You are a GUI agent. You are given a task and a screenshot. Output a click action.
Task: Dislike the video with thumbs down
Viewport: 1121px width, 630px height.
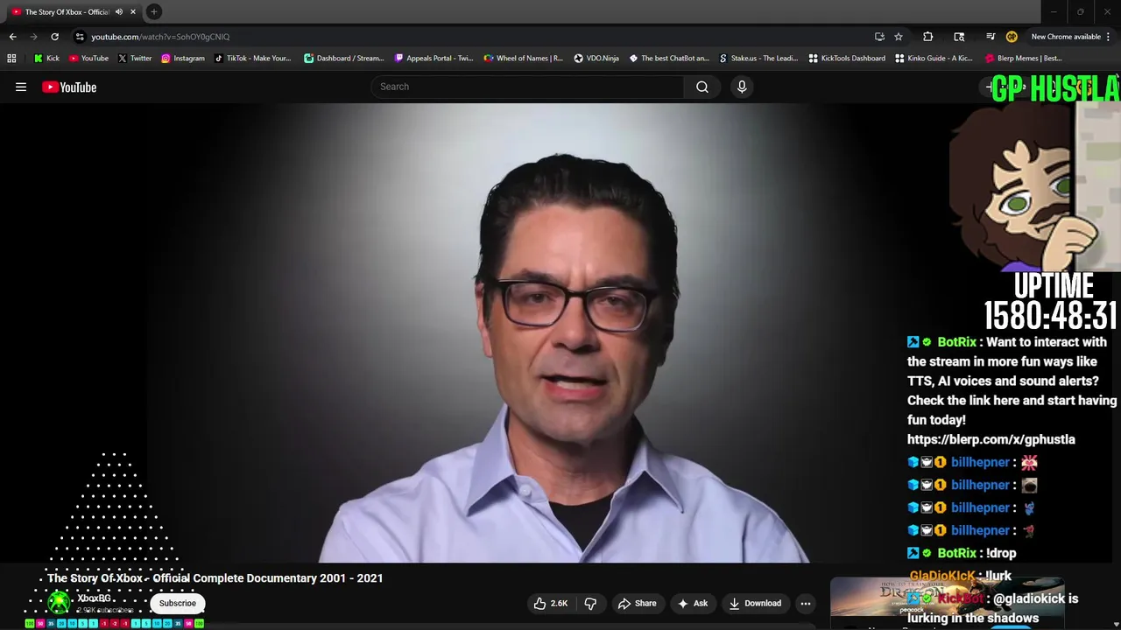[x=590, y=603]
